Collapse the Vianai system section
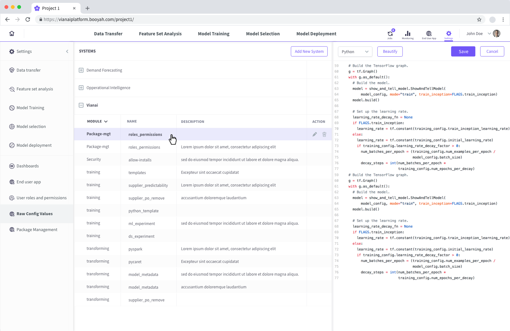The image size is (510, 331). (81, 105)
